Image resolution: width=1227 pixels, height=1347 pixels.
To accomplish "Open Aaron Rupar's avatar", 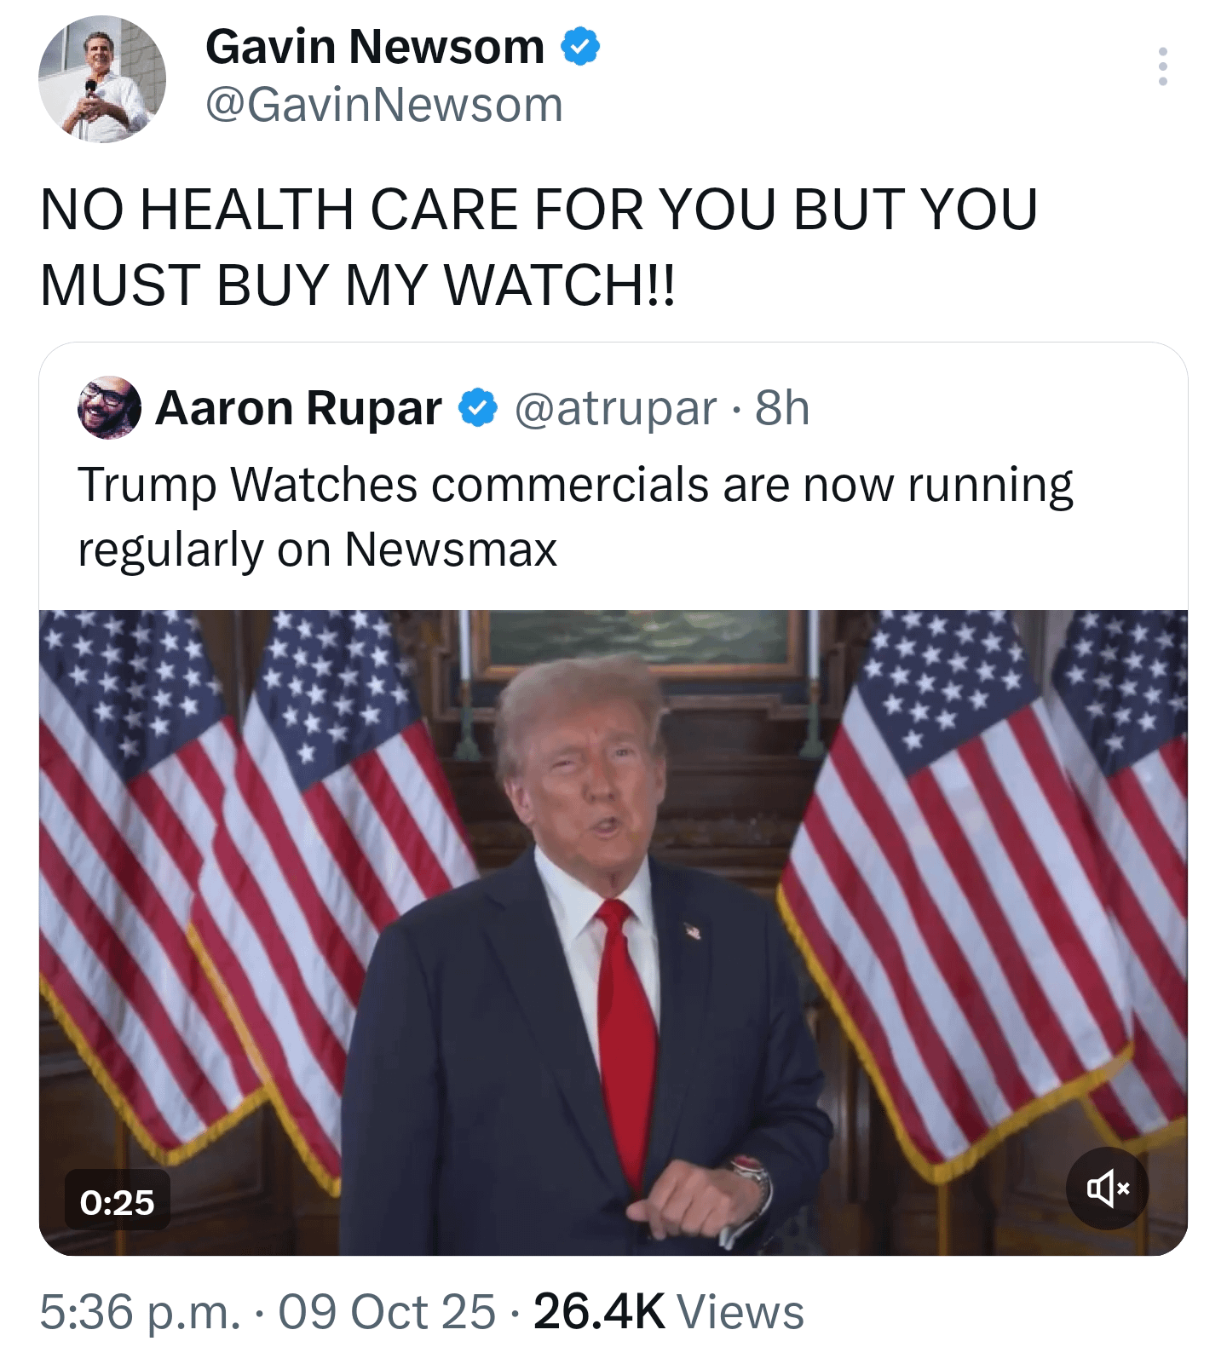I will point(109,407).
